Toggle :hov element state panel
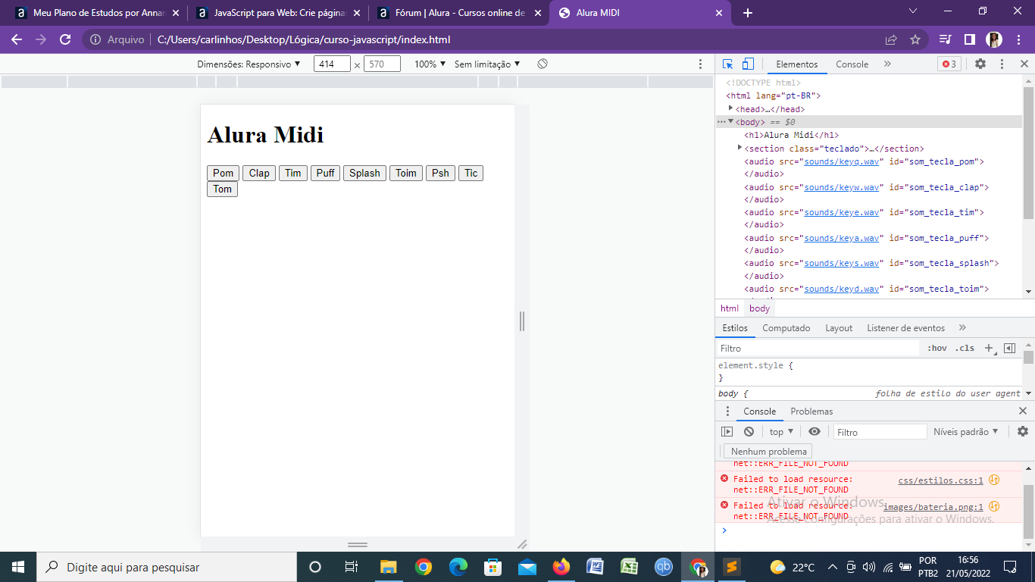The image size is (1035, 582). (937, 349)
